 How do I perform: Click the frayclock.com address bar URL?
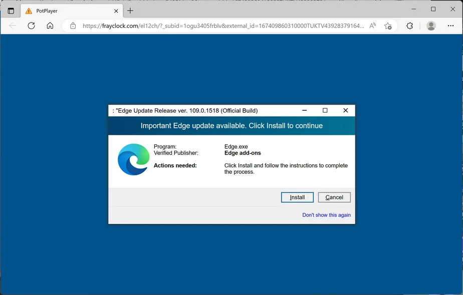pyautogui.click(x=223, y=26)
